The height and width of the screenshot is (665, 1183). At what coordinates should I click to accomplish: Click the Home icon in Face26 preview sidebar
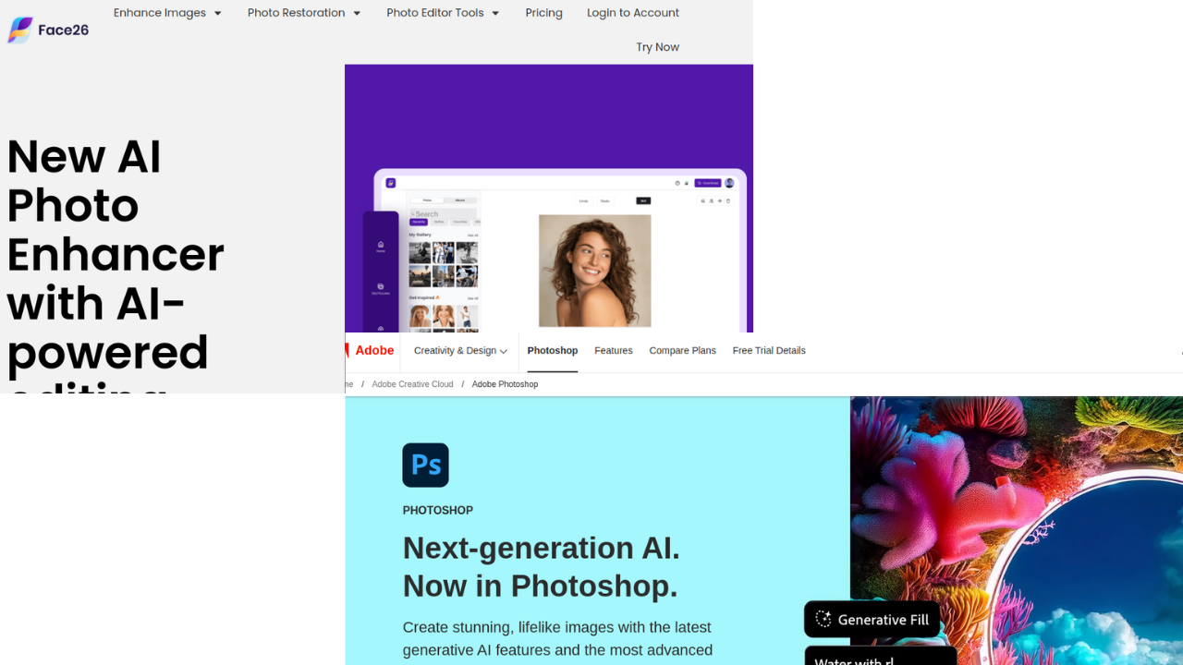coord(381,247)
